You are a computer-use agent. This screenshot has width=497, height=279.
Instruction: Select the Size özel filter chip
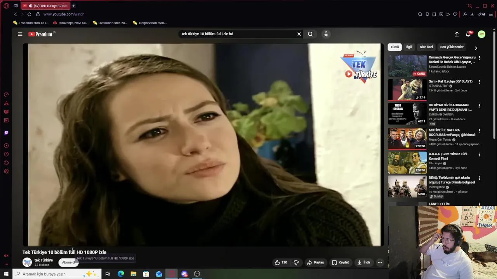[x=426, y=47]
